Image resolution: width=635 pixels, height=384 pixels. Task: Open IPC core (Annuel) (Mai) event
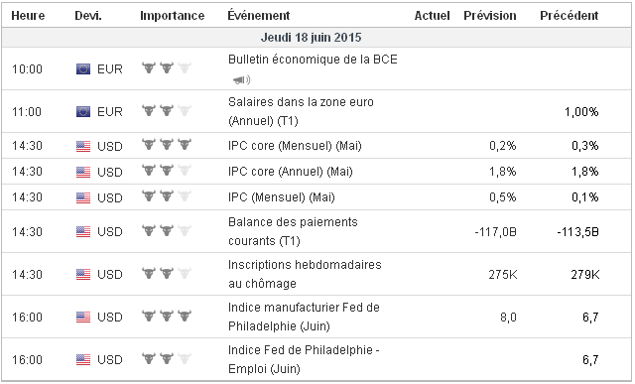[291, 172]
